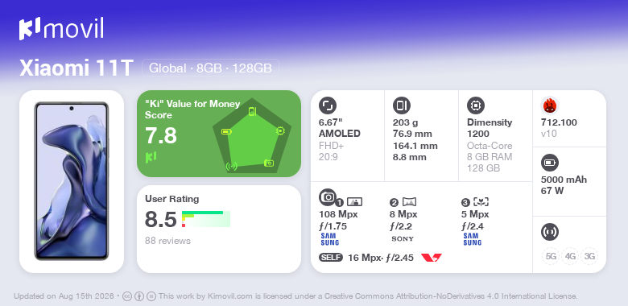Viewport: 628px width, 306px height.
Task: Click the battery icon above 5000 mAh
Action: coord(550,163)
